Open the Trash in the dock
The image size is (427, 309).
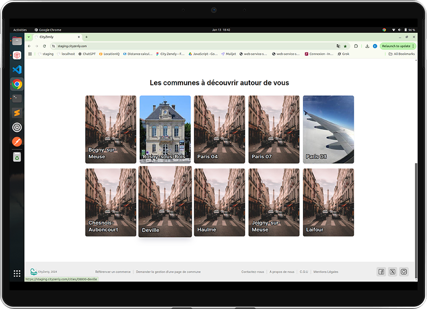click(17, 157)
